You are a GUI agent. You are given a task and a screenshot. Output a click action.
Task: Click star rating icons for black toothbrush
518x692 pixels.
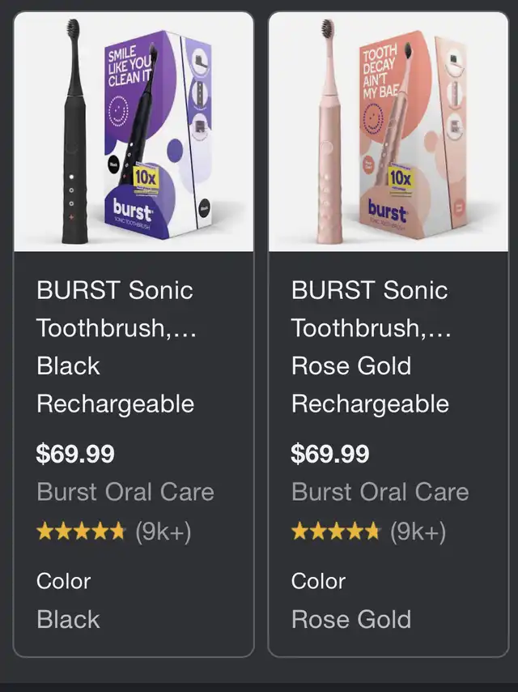pos(81,532)
